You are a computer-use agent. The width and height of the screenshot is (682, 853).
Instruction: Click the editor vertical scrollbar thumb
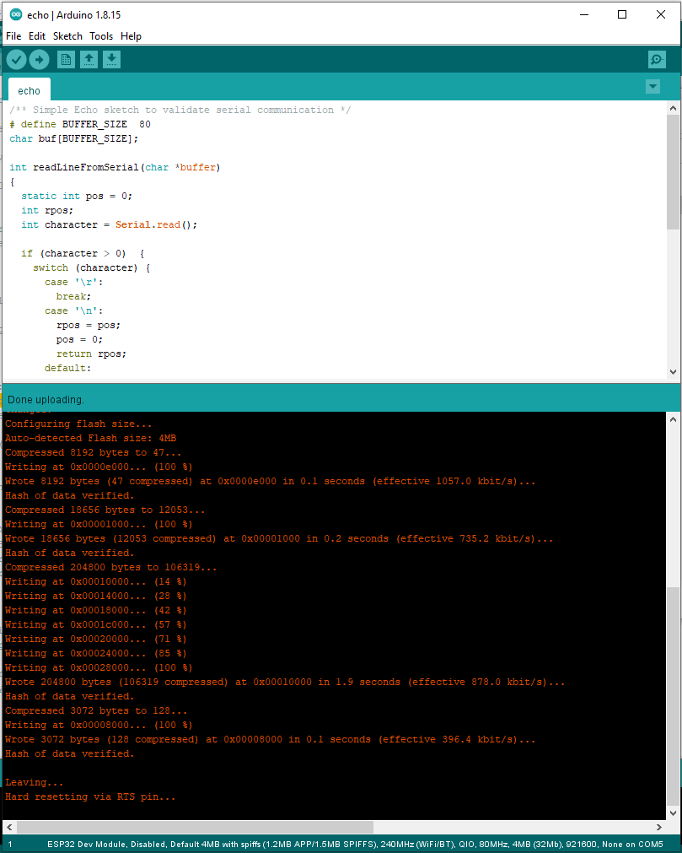pos(673,172)
